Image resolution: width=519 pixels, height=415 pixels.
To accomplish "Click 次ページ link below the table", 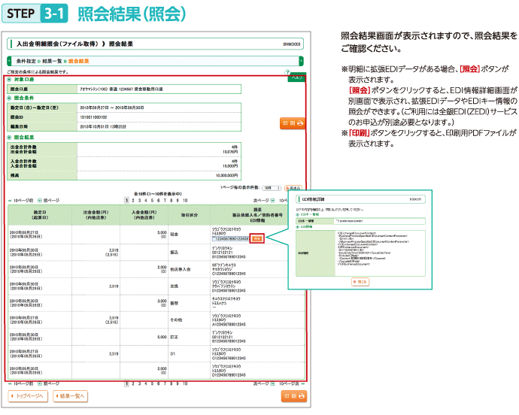I will (264, 383).
